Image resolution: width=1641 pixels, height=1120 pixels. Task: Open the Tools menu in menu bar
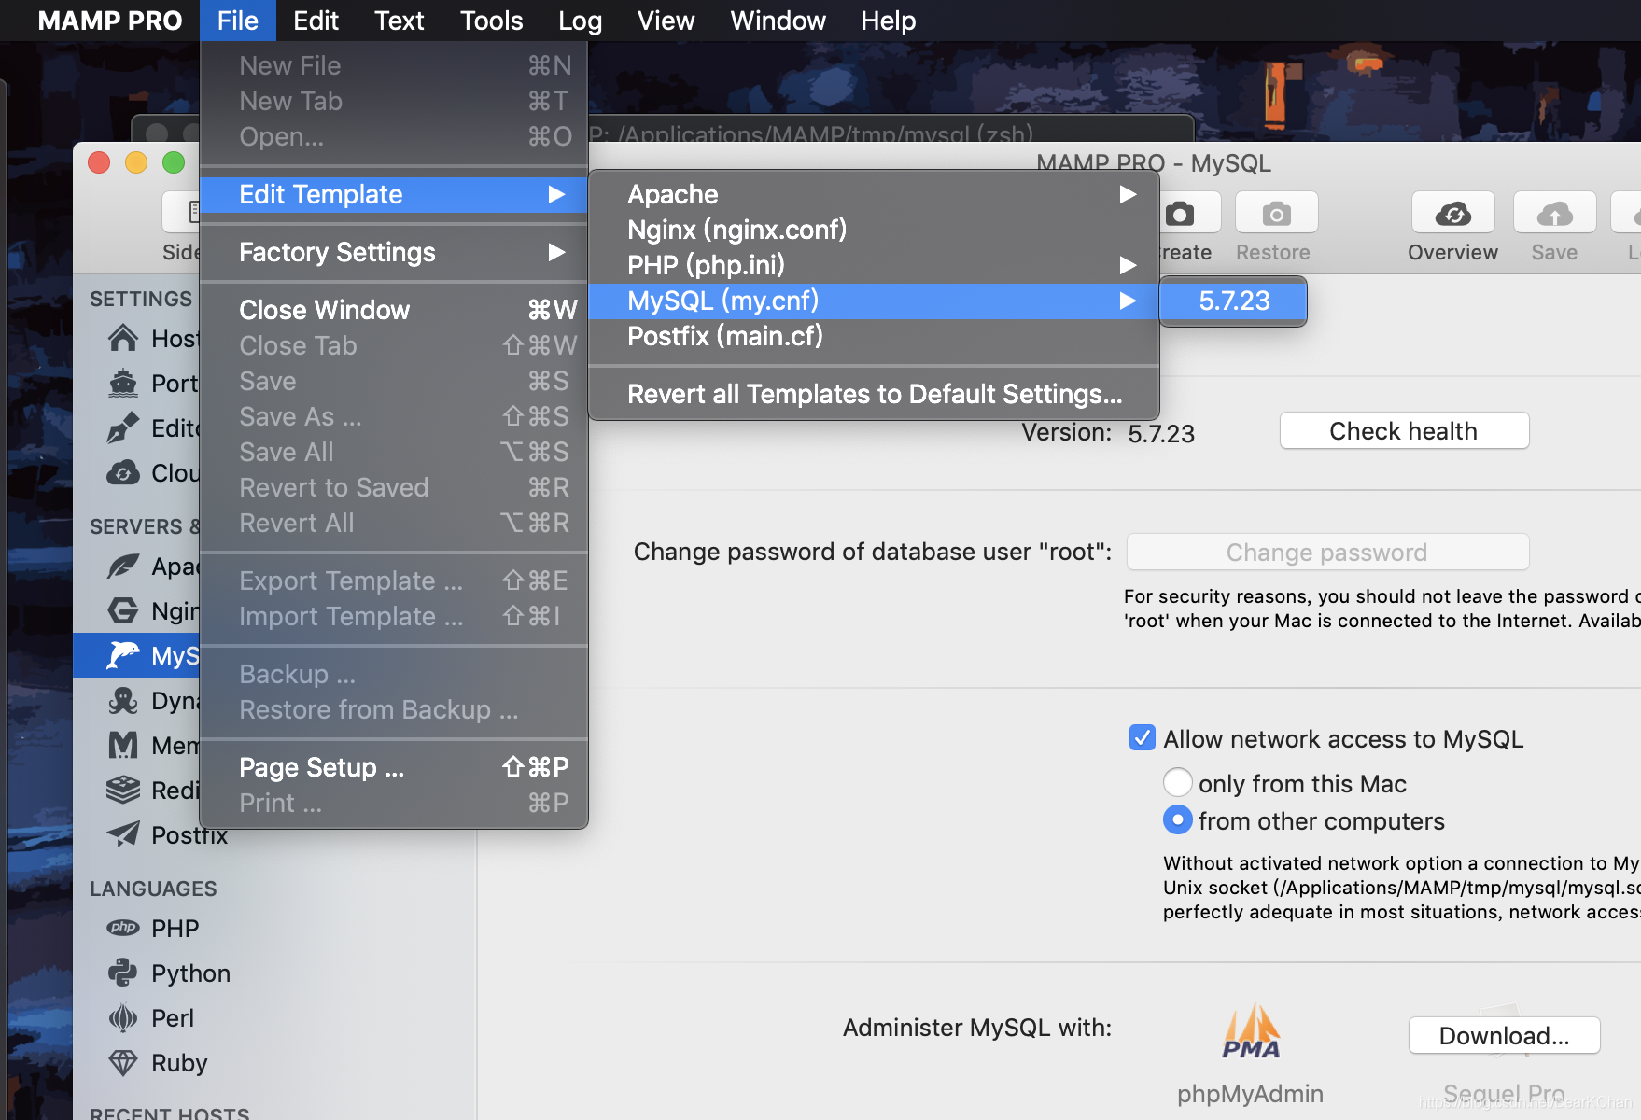coord(491,21)
